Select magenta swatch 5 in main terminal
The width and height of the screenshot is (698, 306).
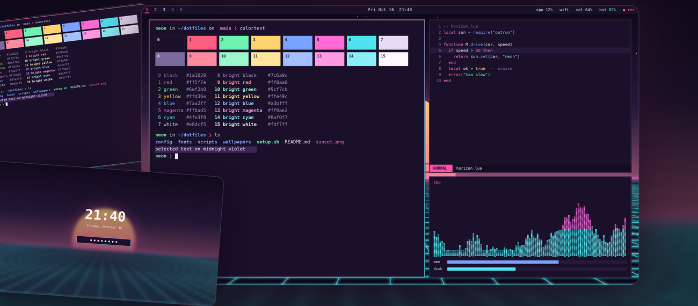329,43
